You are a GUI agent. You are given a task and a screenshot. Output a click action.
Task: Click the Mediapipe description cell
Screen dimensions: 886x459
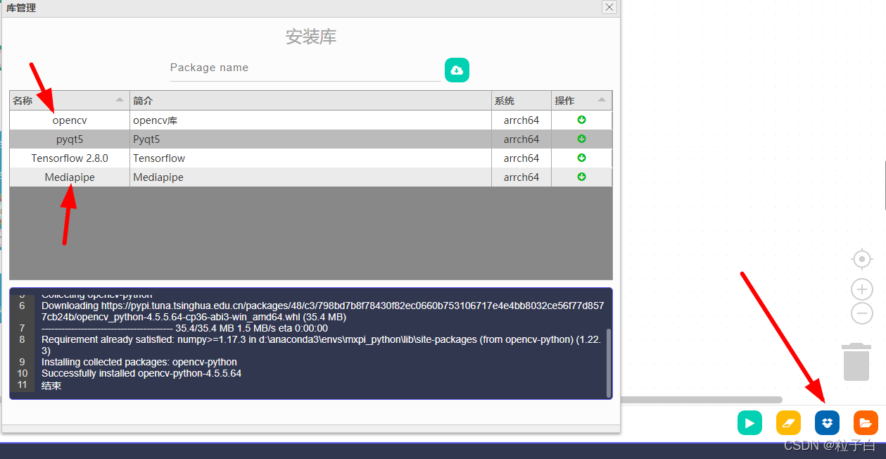310,177
